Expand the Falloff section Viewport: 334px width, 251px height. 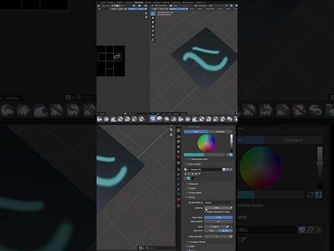coord(190,246)
